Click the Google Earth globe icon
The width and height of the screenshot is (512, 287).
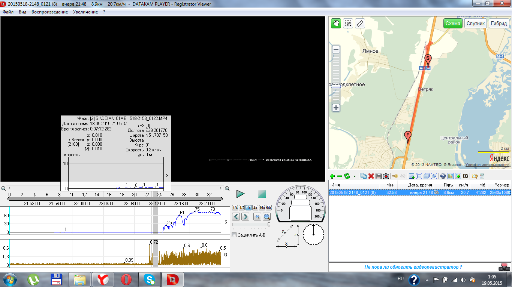pyautogui.click(x=443, y=176)
